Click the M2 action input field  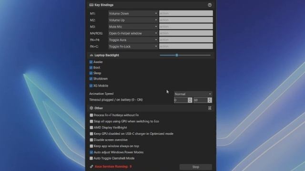tap(186, 20)
